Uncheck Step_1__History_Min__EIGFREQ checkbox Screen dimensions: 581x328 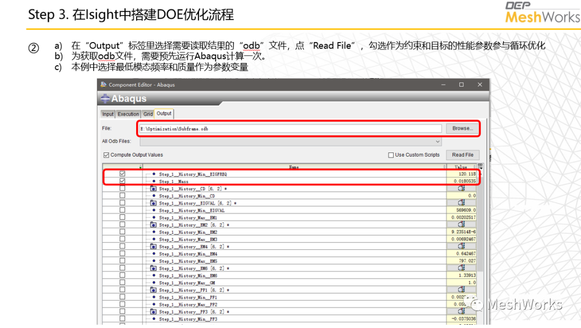click(122, 173)
